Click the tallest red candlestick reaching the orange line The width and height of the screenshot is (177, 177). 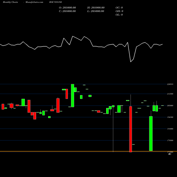coord(131,129)
